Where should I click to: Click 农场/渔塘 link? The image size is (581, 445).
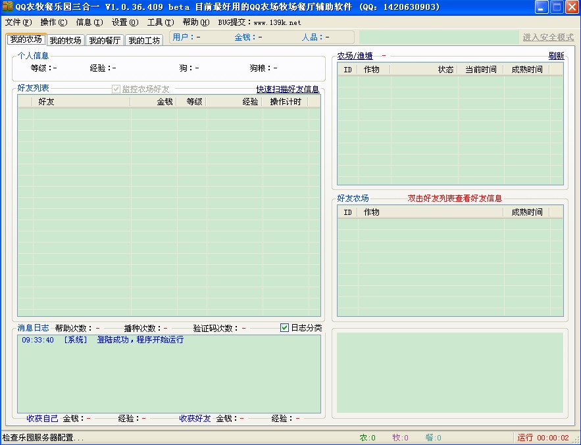pyautogui.click(x=355, y=56)
